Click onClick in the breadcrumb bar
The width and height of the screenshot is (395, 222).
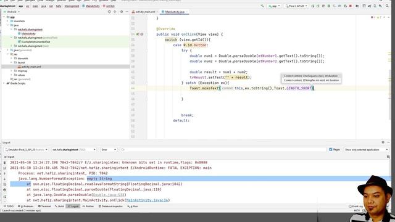point(109,6)
